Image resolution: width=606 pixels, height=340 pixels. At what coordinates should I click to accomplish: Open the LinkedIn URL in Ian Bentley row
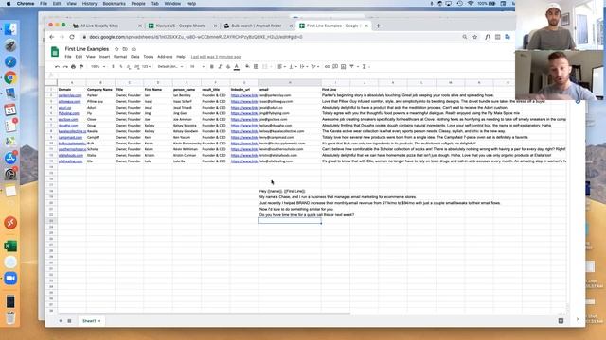pos(244,95)
